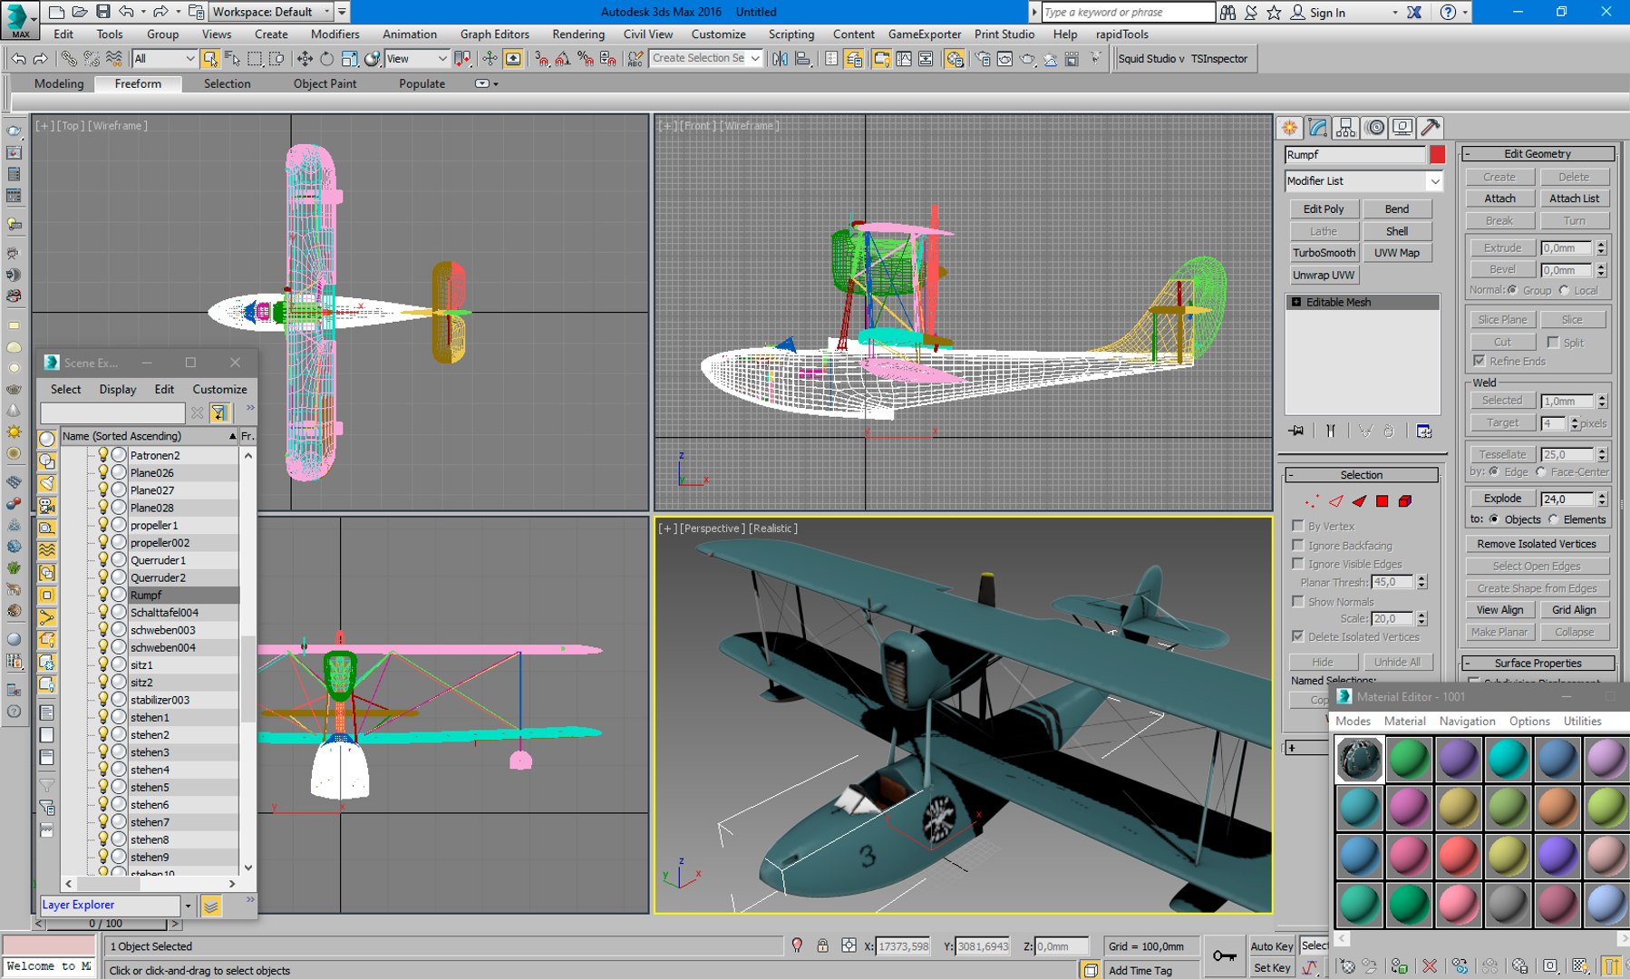This screenshot has height=979, width=1630.
Task: Open the Modifier List dropdown
Action: [1363, 181]
